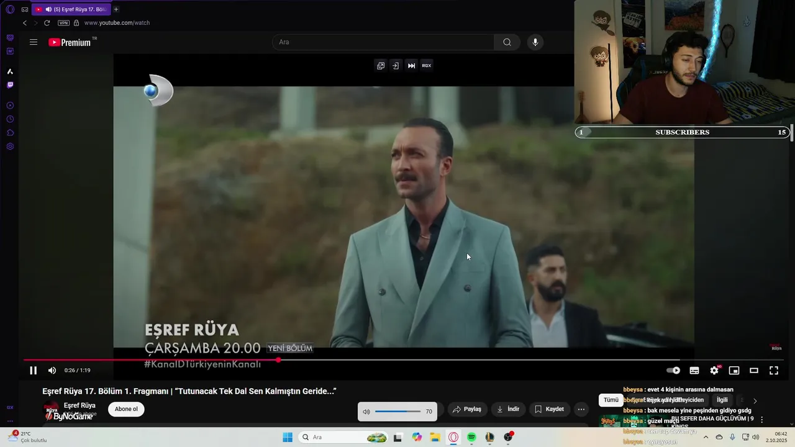Click the İndir download button
The width and height of the screenshot is (795, 447).
(x=508, y=409)
